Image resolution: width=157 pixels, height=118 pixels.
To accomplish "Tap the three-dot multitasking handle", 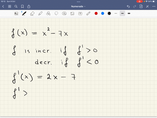I will click(x=78, y=2).
